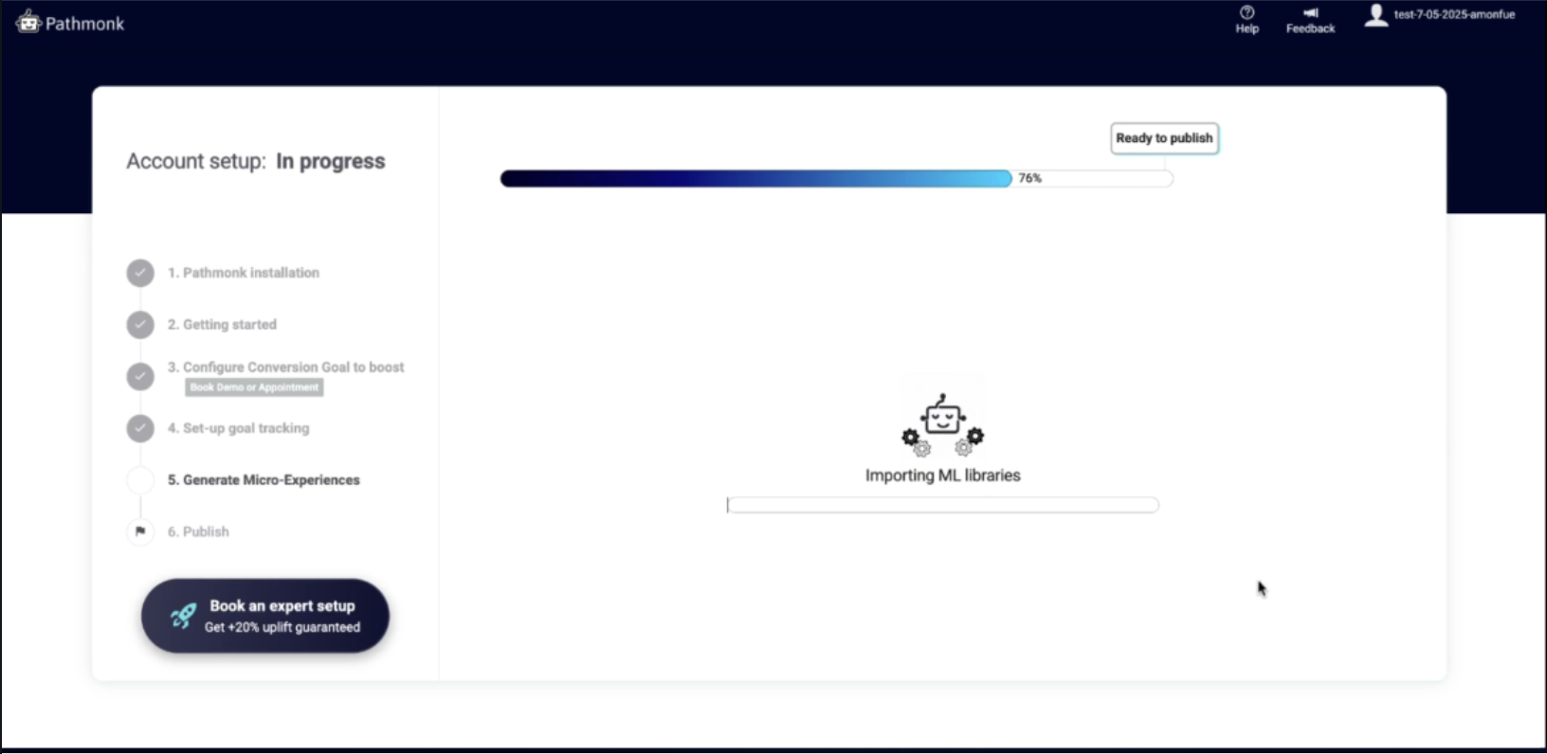Image resolution: width=1547 pixels, height=754 pixels.
Task: Open step 4 Set-up goal tracking
Action: point(239,428)
